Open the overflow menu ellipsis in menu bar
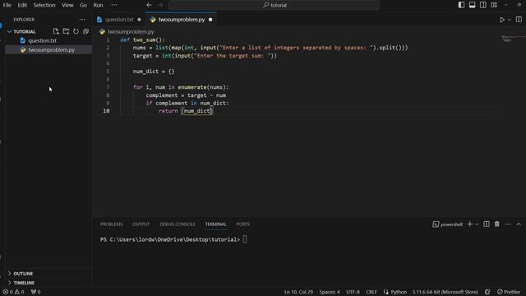The height and width of the screenshot is (296, 526). (x=114, y=5)
